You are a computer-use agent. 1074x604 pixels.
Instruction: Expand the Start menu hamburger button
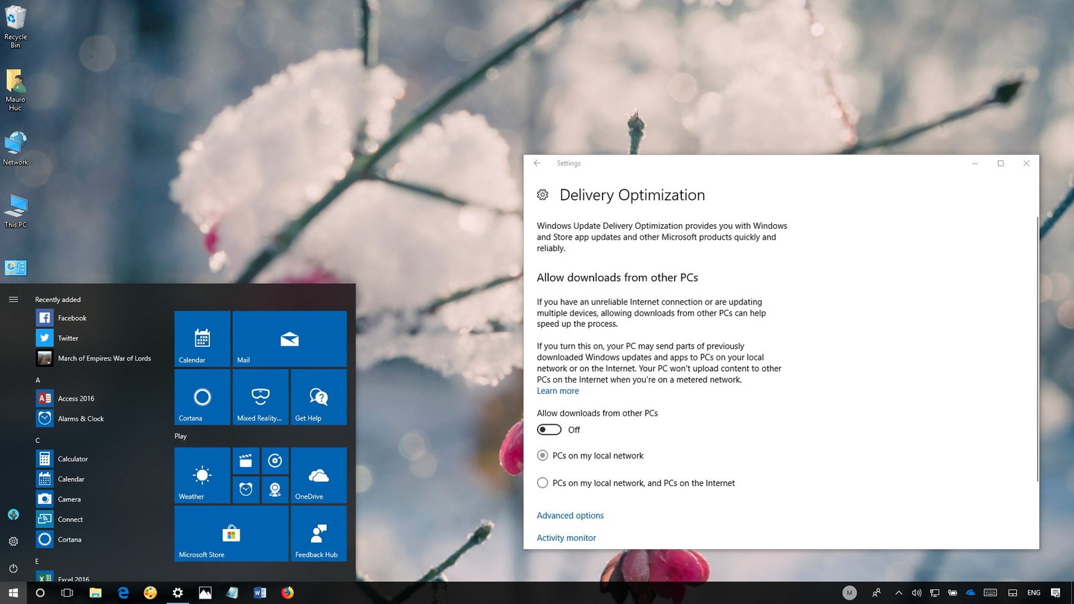pyautogui.click(x=13, y=299)
